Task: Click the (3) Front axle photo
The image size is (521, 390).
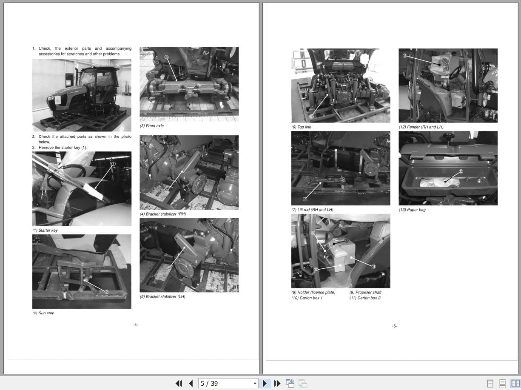Action: tap(189, 84)
